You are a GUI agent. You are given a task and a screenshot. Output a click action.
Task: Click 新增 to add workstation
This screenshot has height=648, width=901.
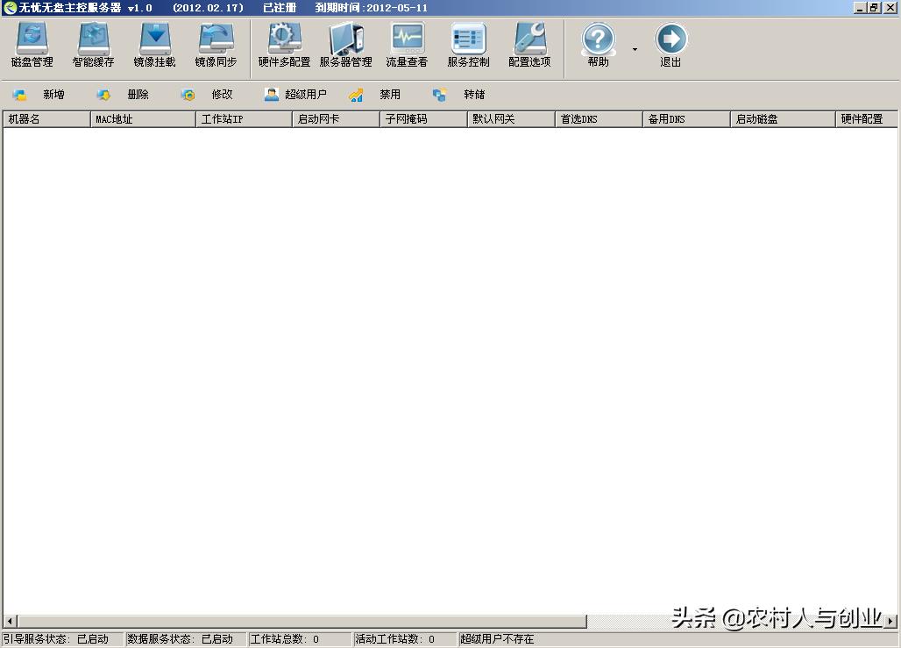pos(39,95)
